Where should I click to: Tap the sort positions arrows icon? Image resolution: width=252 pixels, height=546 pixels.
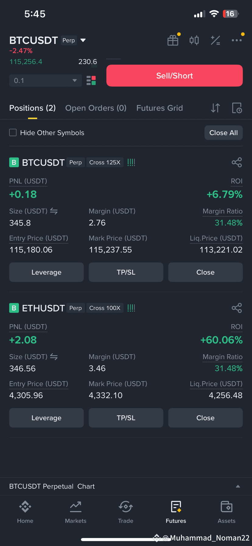coord(215,108)
